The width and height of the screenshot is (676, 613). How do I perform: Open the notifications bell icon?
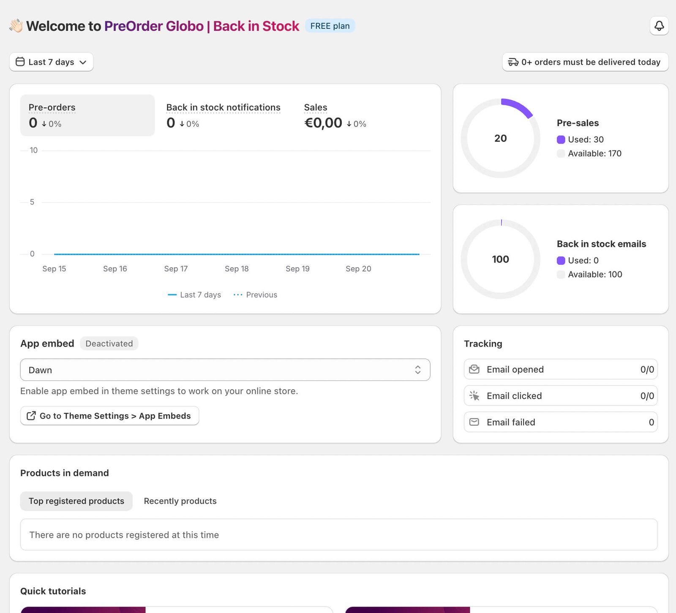click(659, 26)
